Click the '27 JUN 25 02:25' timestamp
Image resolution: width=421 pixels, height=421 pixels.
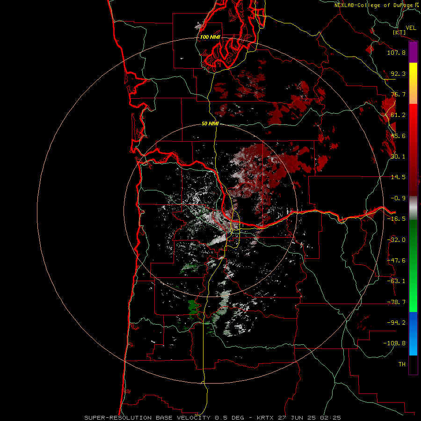[309, 418]
